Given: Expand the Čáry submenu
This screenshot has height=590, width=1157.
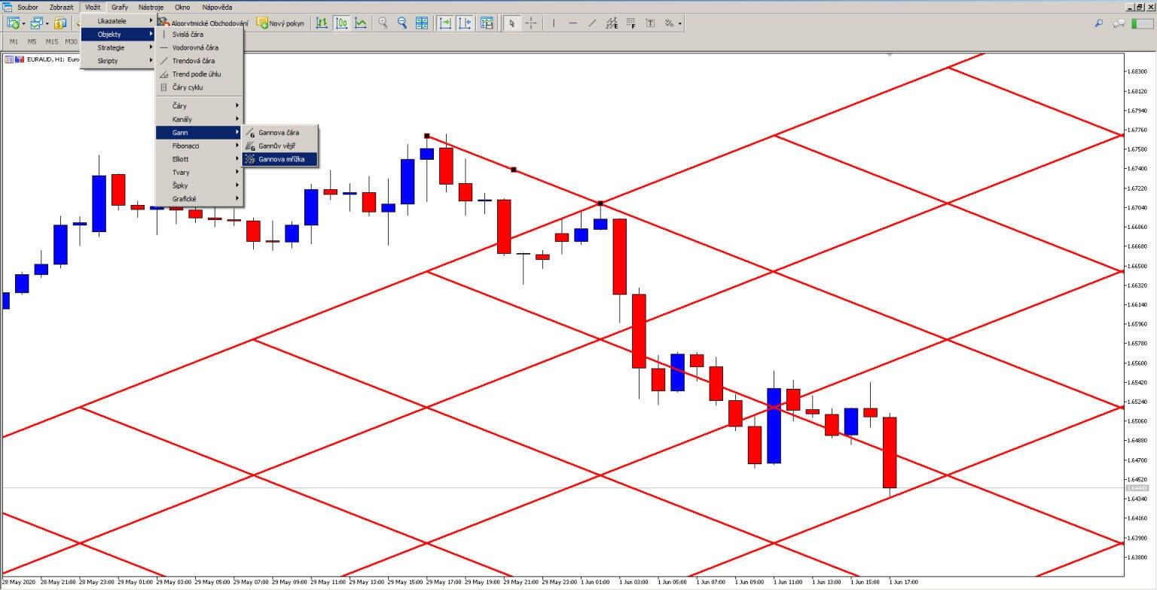Looking at the screenshot, I should (x=199, y=106).
